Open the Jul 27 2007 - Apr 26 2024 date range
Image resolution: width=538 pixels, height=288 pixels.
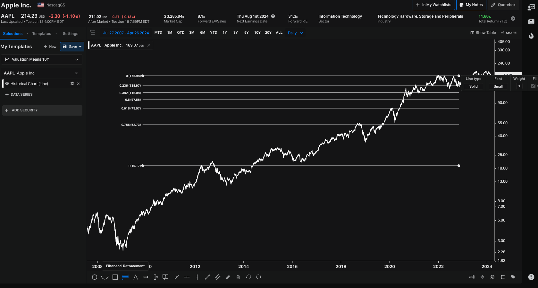tap(126, 33)
